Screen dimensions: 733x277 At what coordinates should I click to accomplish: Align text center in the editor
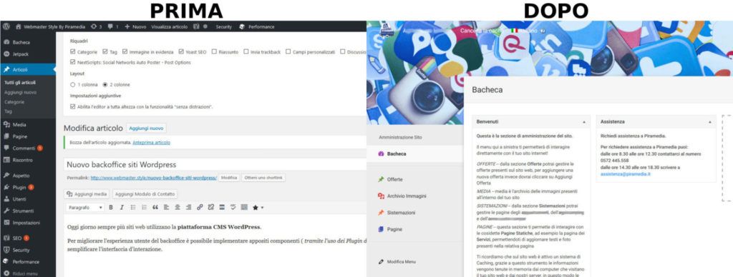(x=178, y=207)
